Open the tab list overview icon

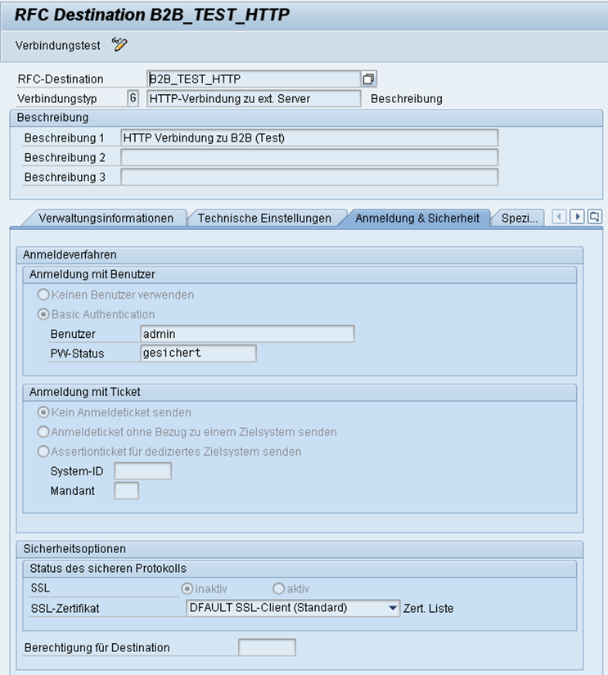click(595, 217)
